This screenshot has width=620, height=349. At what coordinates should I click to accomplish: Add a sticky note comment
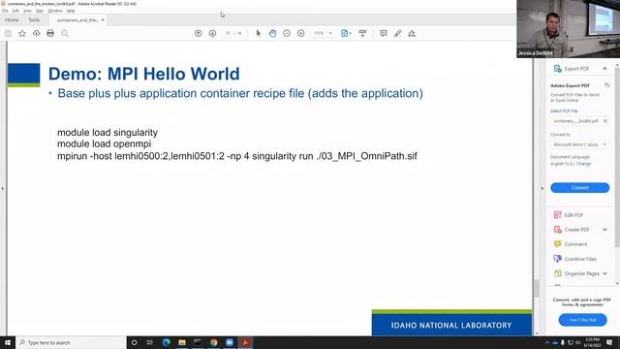click(384, 34)
